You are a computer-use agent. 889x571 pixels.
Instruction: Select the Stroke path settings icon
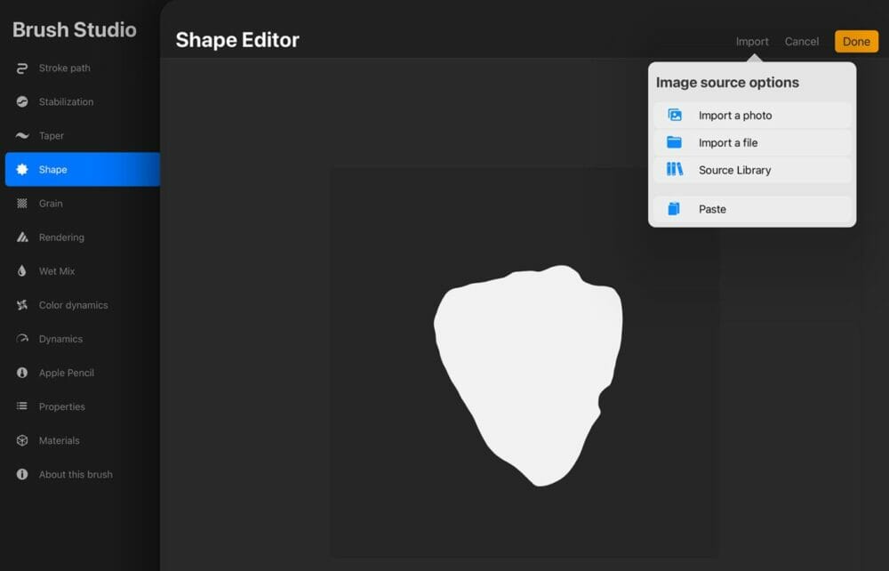tap(20, 68)
